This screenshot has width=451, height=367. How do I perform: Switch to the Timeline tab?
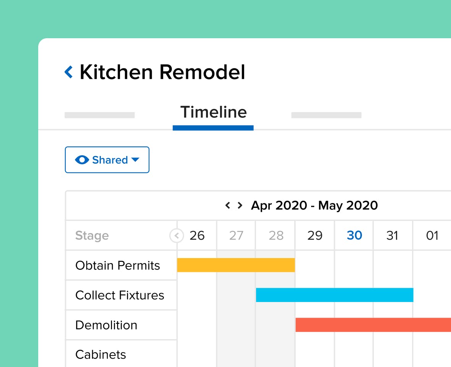click(x=213, y=112)
